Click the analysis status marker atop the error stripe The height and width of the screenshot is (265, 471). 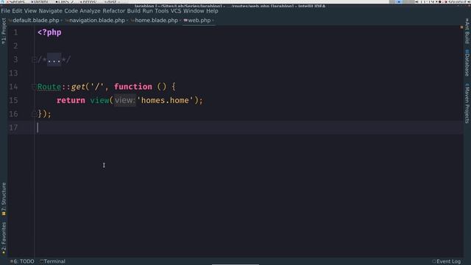(461, 27)
